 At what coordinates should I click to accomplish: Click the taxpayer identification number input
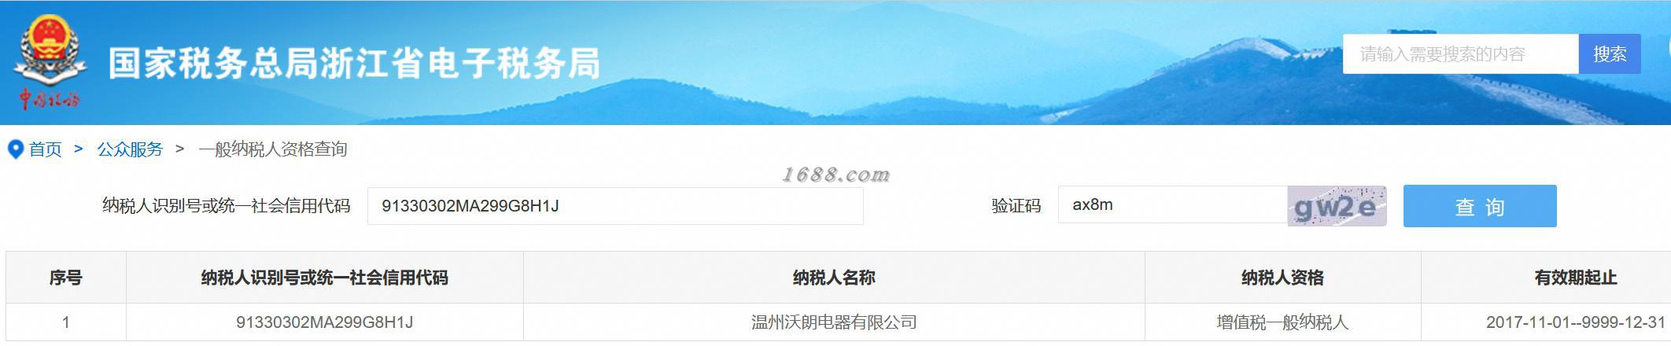pyautogui.click(x=615, y=206)
